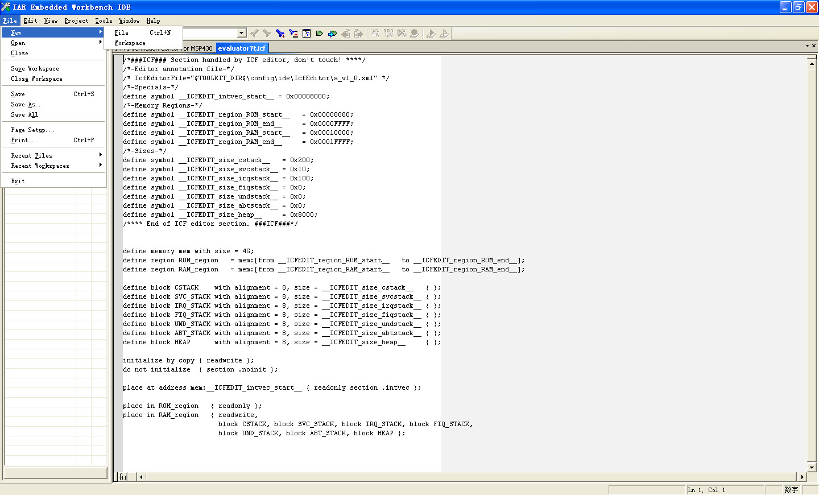Click the Navigate Forward icon
The image size is (819, 495).
click(358, 34)
